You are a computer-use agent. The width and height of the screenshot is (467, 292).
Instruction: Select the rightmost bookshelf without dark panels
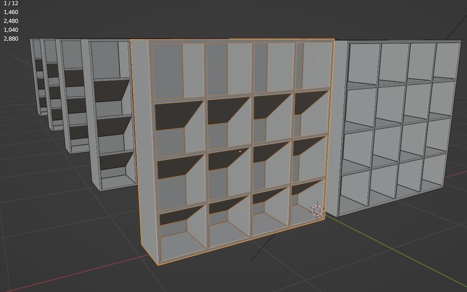point(393,128)
